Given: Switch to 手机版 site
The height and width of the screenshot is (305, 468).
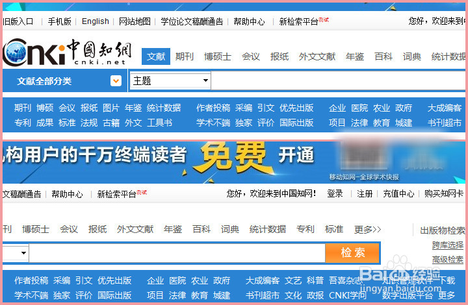Looking at the screenshot, I should pyautogui.click(x=59, y=21).
